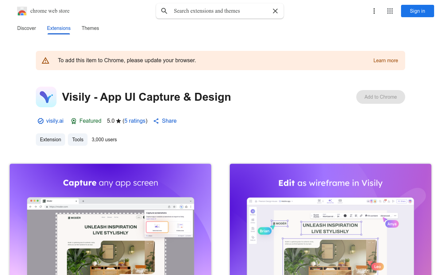
Task: Select the Extension category chip
Action: coord(50,140)
